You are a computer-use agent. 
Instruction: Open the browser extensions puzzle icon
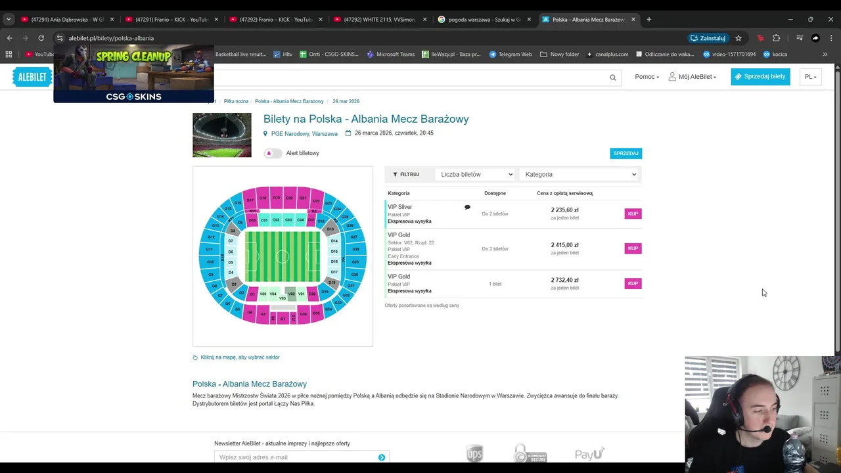[x=776, y=38]
